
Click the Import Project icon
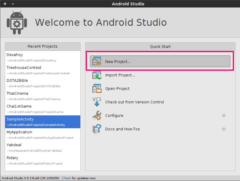pos(97,75)
